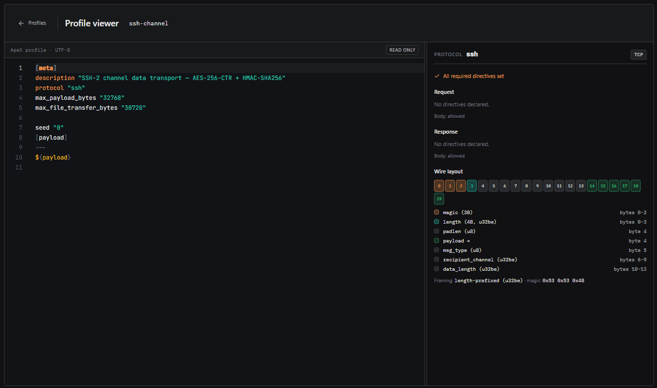Click the protocol "ssh" line
The image size is (657, 388).
[x=60, y=88]
